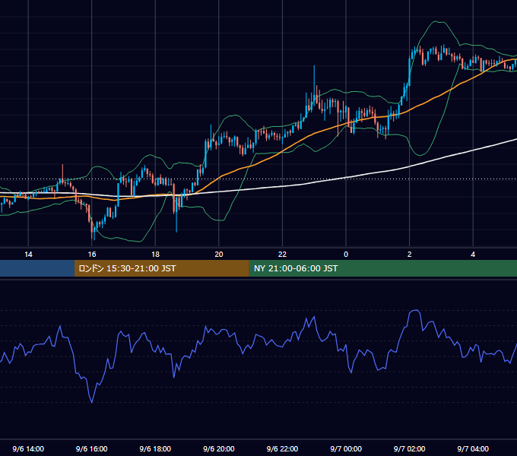Click the 9/7 02:00 time label
Screen dimensions: 517x456
pos(410,448)
